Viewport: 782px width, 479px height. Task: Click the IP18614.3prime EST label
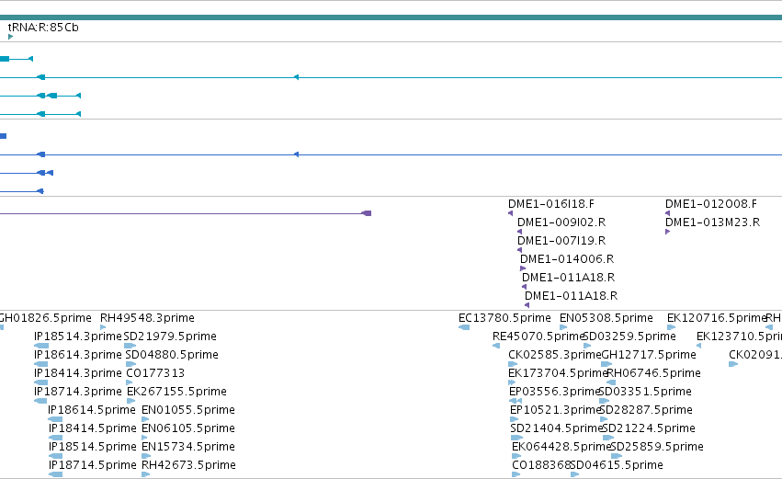point(78,355)
